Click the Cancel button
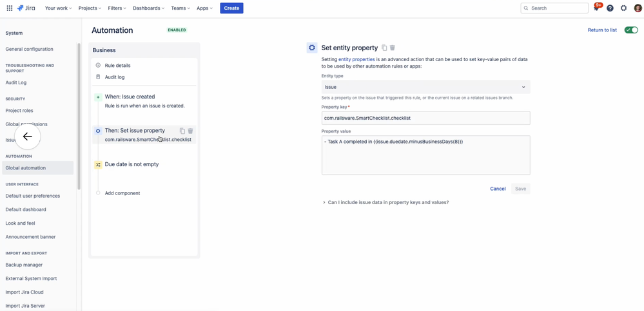Image resolution: width=644 pixels, height=311 pixels. coord(498,189)
